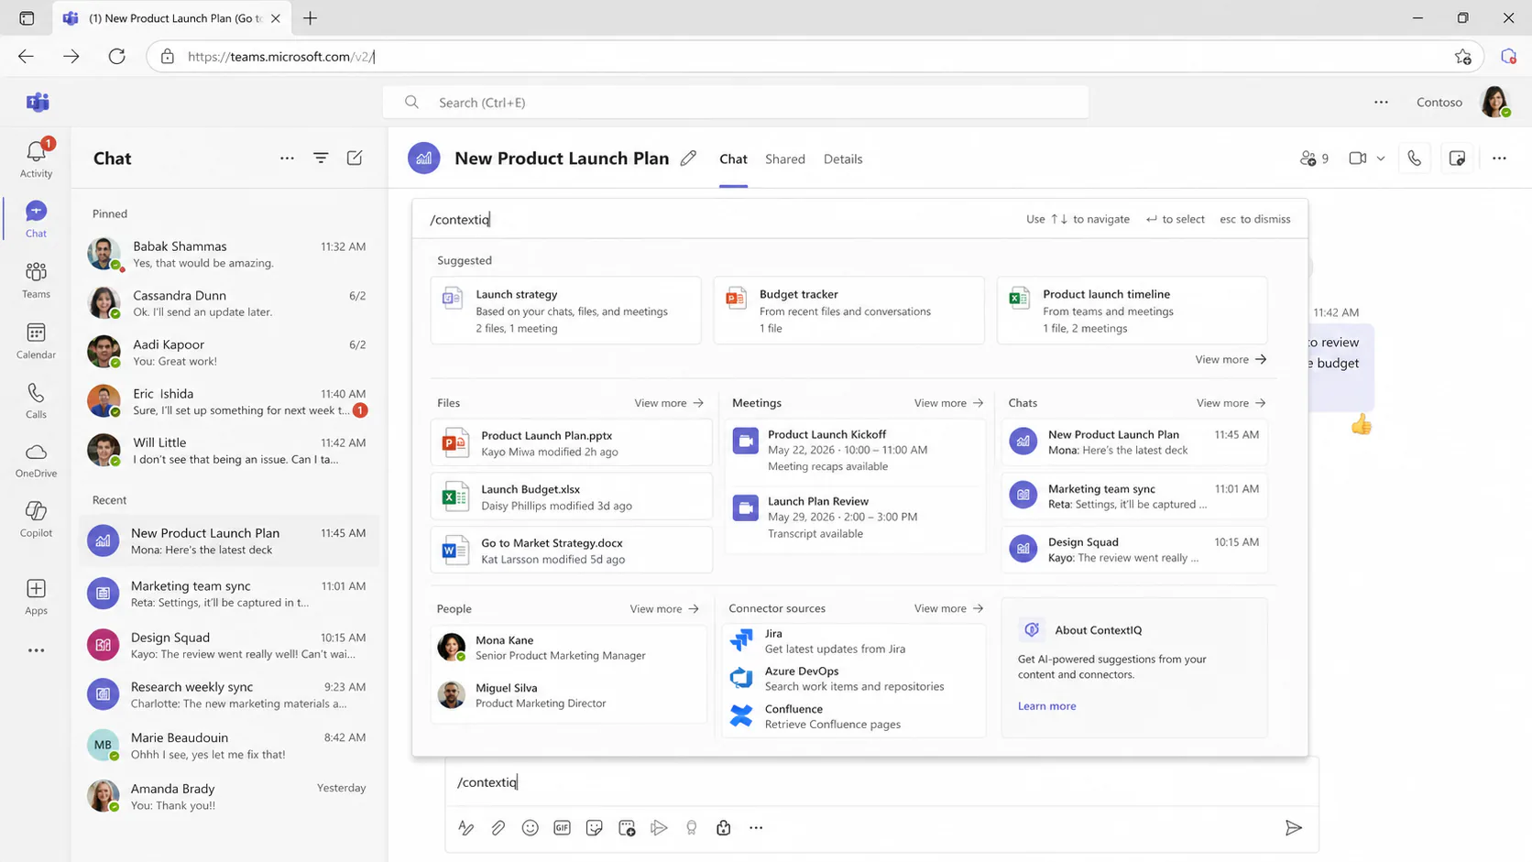Open Eric Ishida chat with unread badge

[229, 401]
